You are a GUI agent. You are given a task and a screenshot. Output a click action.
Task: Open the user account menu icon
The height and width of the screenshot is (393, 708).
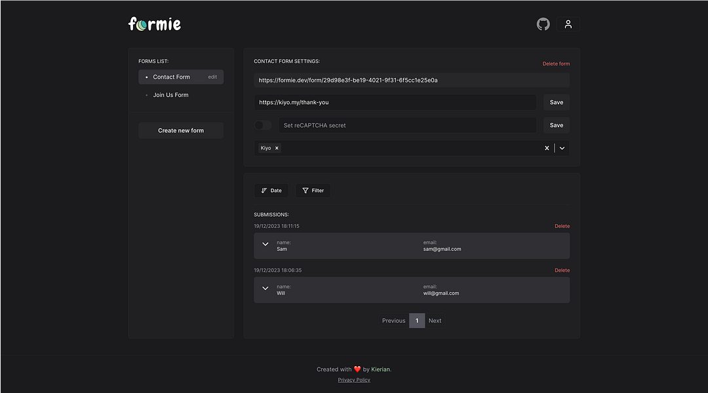coord(568,24)
